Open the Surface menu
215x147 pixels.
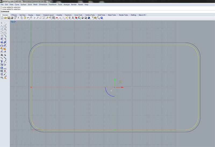(x=23, y=5)
